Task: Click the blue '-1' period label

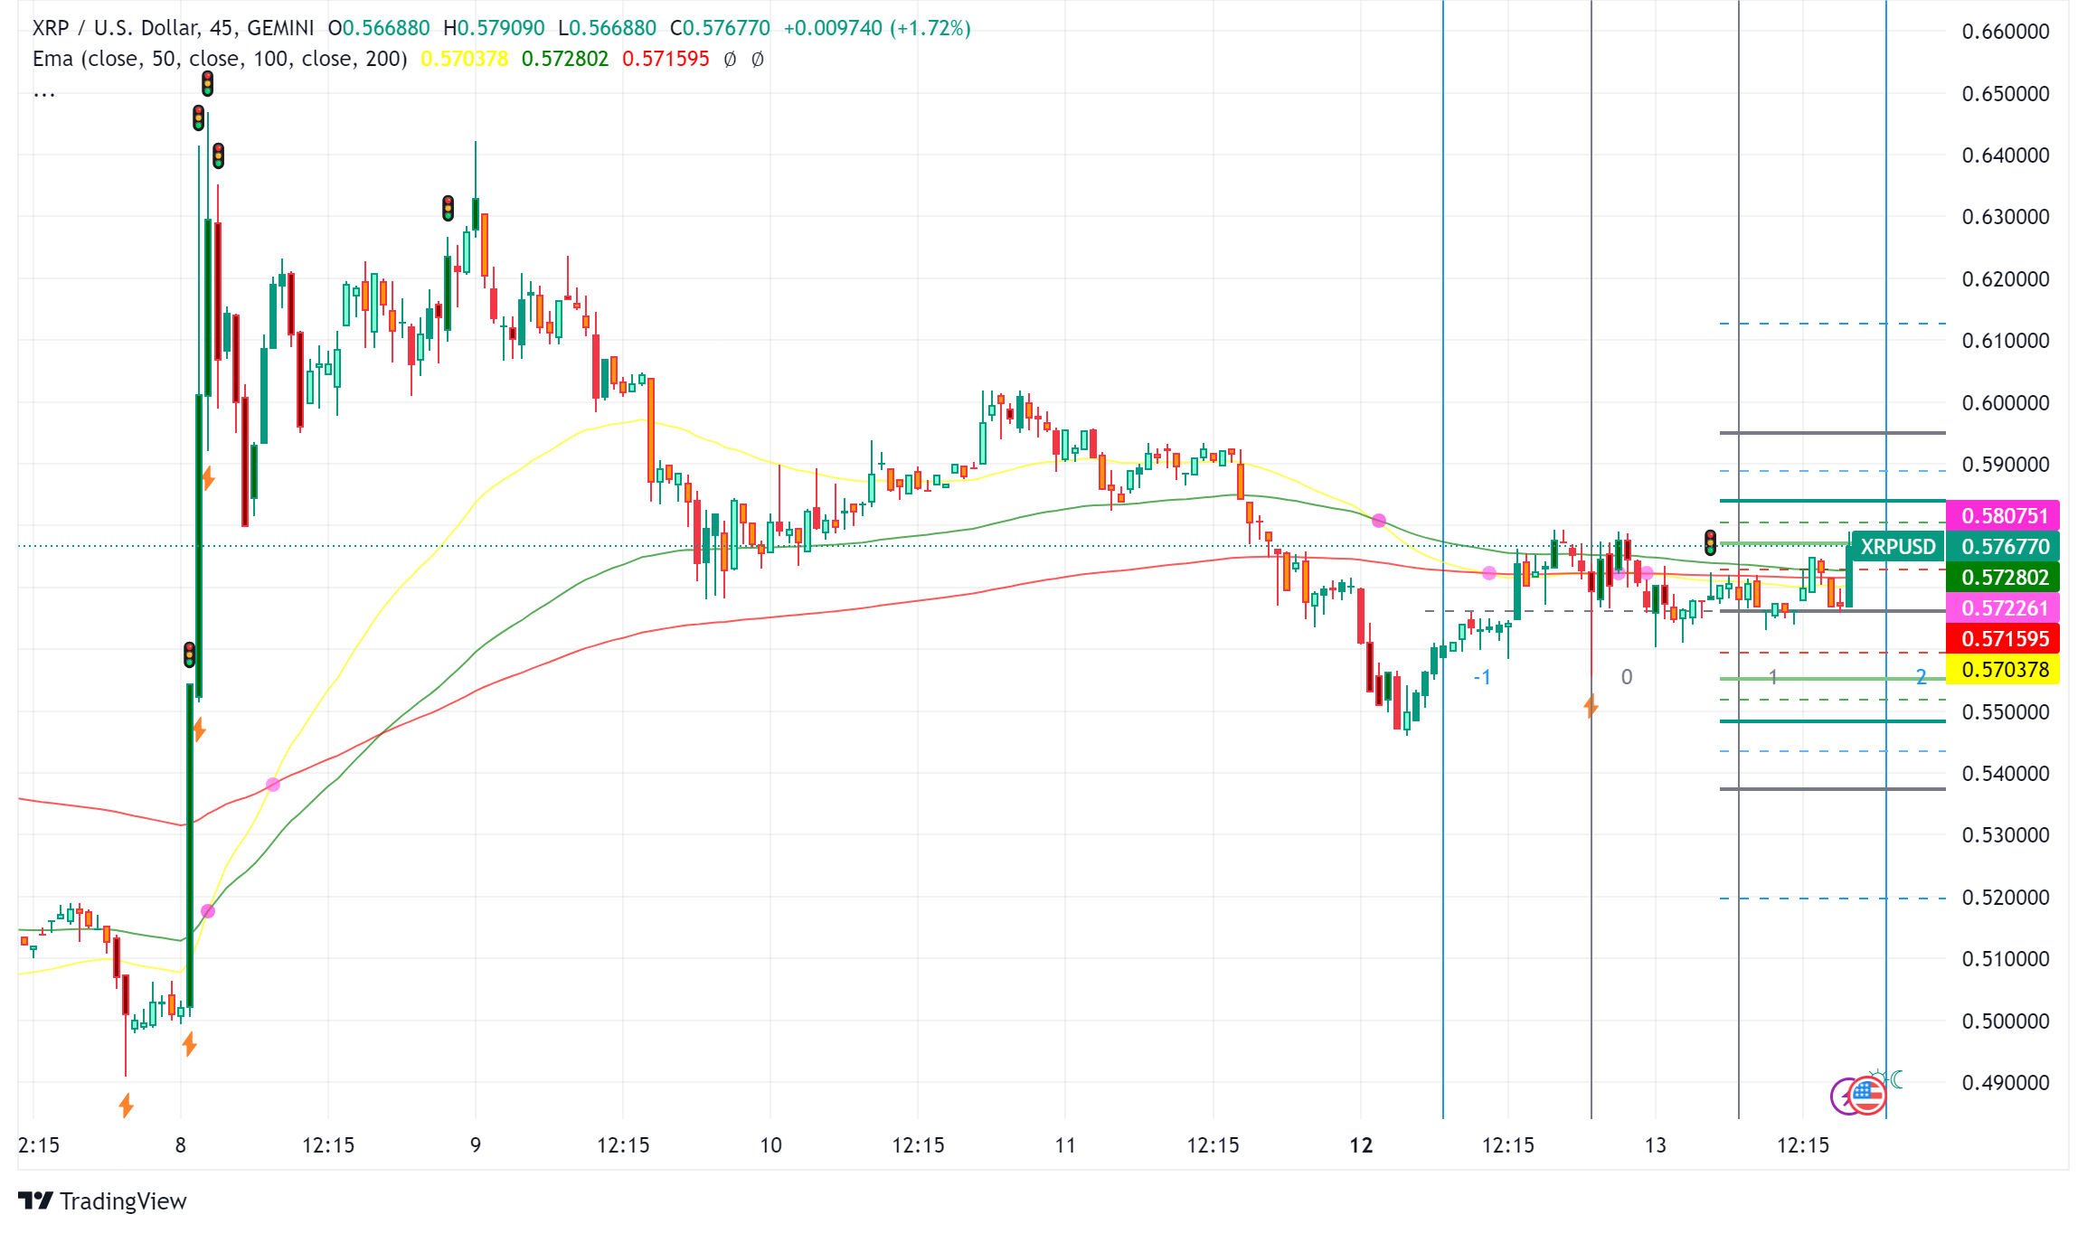Action: point(1482,676)
